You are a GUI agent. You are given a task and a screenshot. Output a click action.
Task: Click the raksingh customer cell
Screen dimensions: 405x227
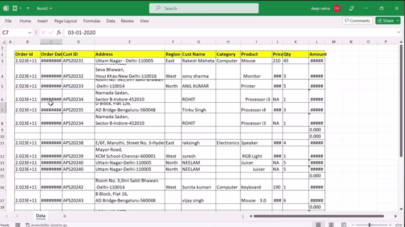tap(198, 143)
